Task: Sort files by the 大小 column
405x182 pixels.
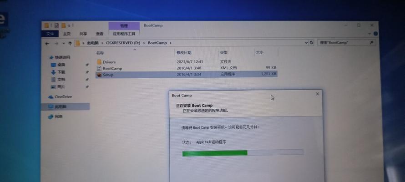Action: pos(259,52)
